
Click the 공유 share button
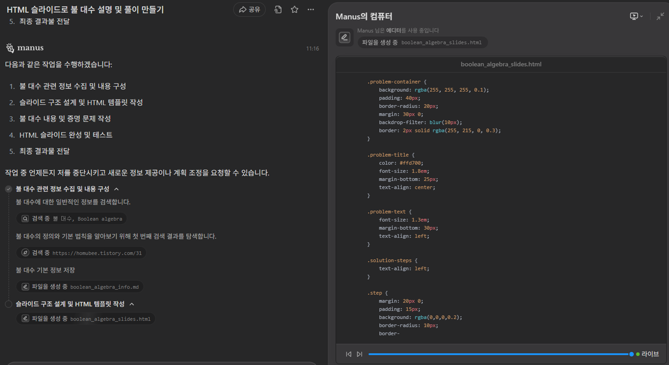249,10
